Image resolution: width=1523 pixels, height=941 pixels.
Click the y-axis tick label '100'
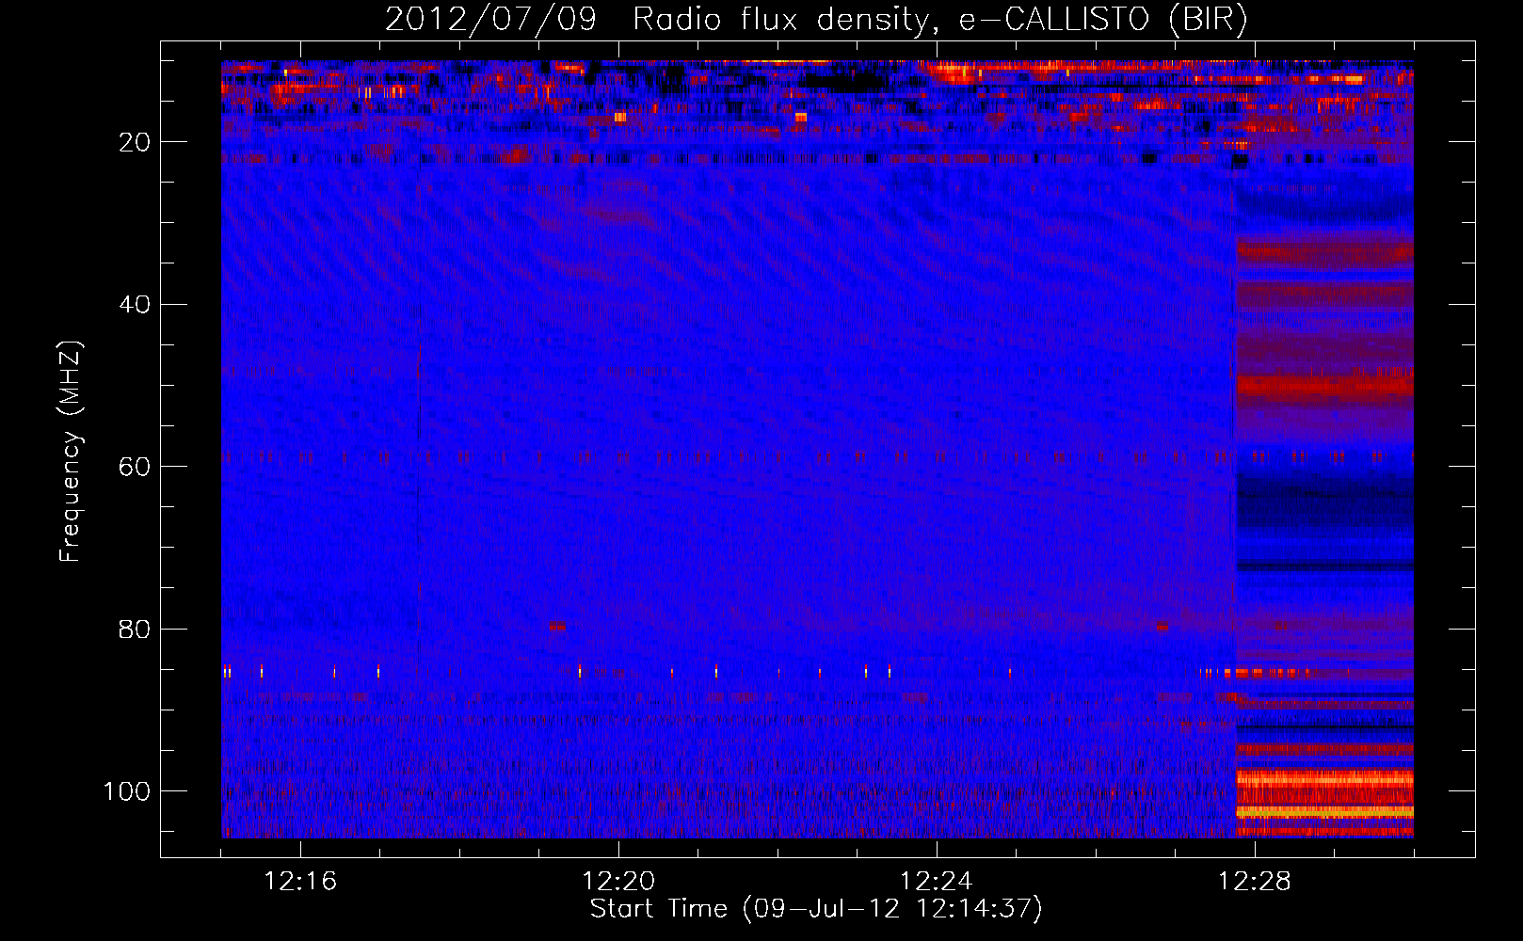coord(127,791)
